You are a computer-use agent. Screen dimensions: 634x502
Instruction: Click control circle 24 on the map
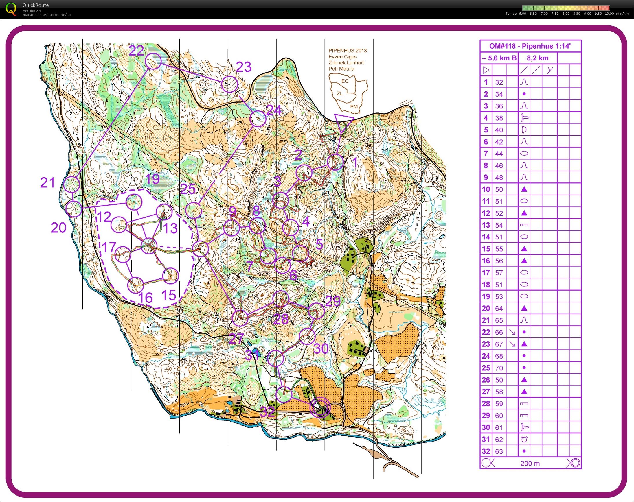click(258, 119)
